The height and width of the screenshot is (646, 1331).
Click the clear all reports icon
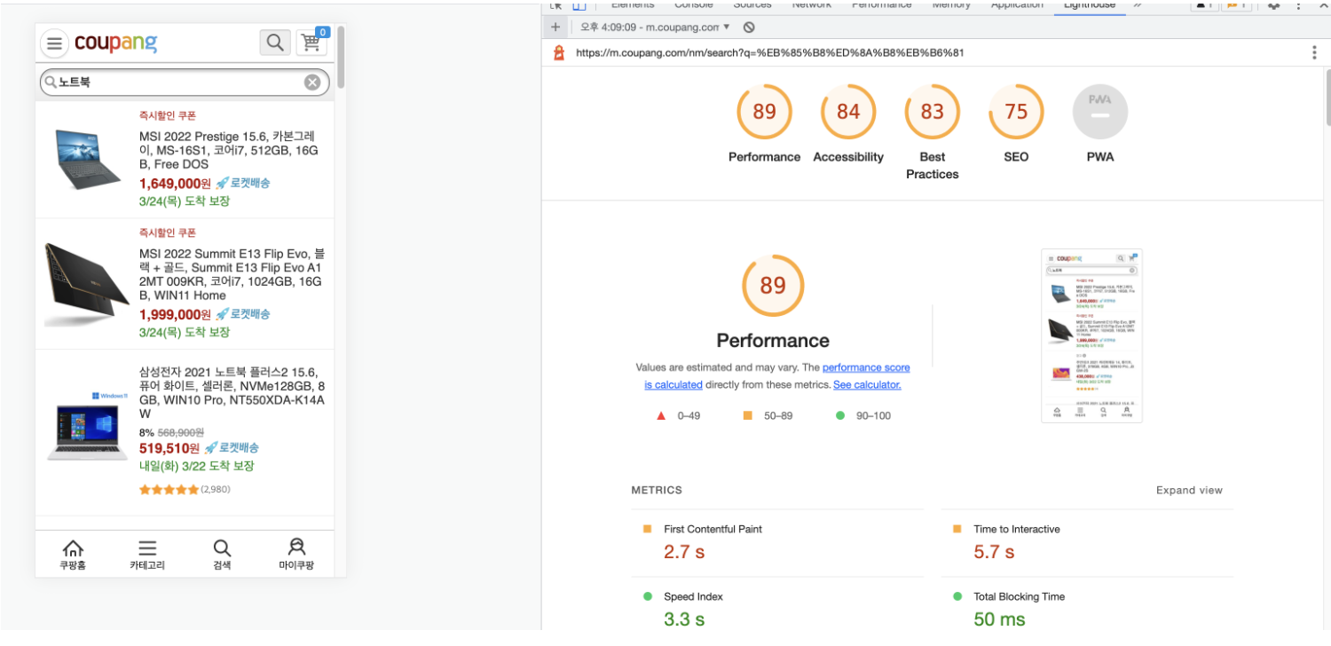[x=749, y=28]
